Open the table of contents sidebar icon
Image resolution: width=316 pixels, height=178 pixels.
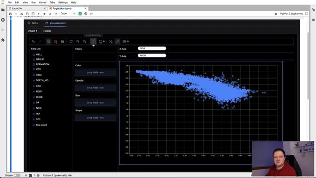tap(3, 30)
